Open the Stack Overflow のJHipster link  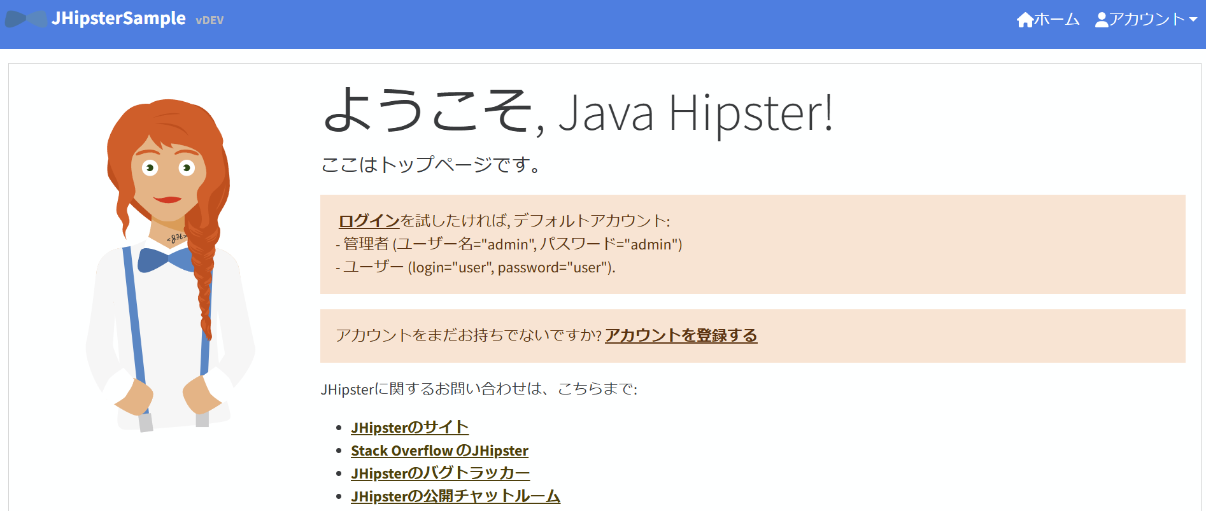click(439, 451)
